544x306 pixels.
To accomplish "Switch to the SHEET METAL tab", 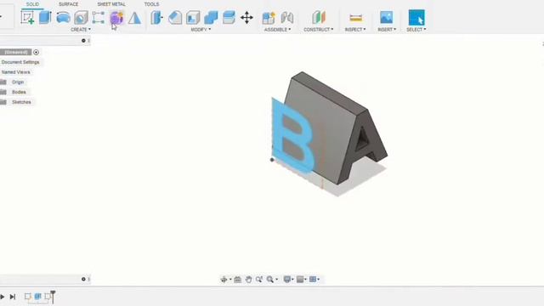I will pos(111,4).
